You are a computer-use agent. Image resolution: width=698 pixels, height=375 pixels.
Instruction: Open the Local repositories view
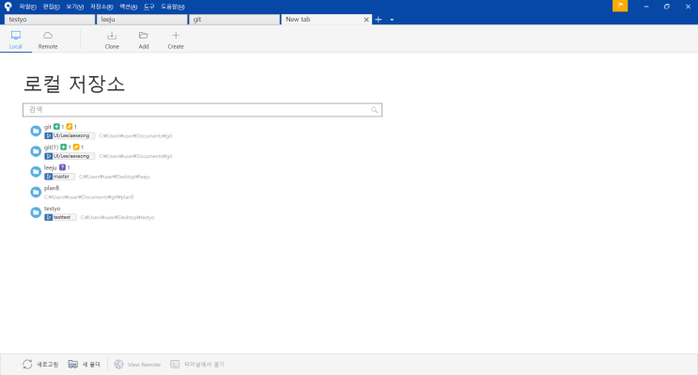click(16, 39)
